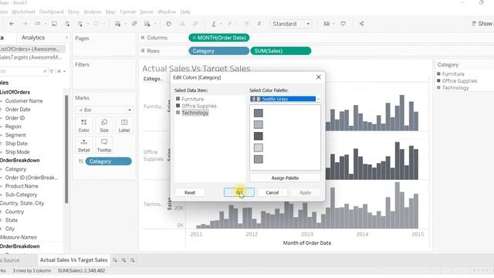Click the Category pill on Rows shelf

click(219, 51)
